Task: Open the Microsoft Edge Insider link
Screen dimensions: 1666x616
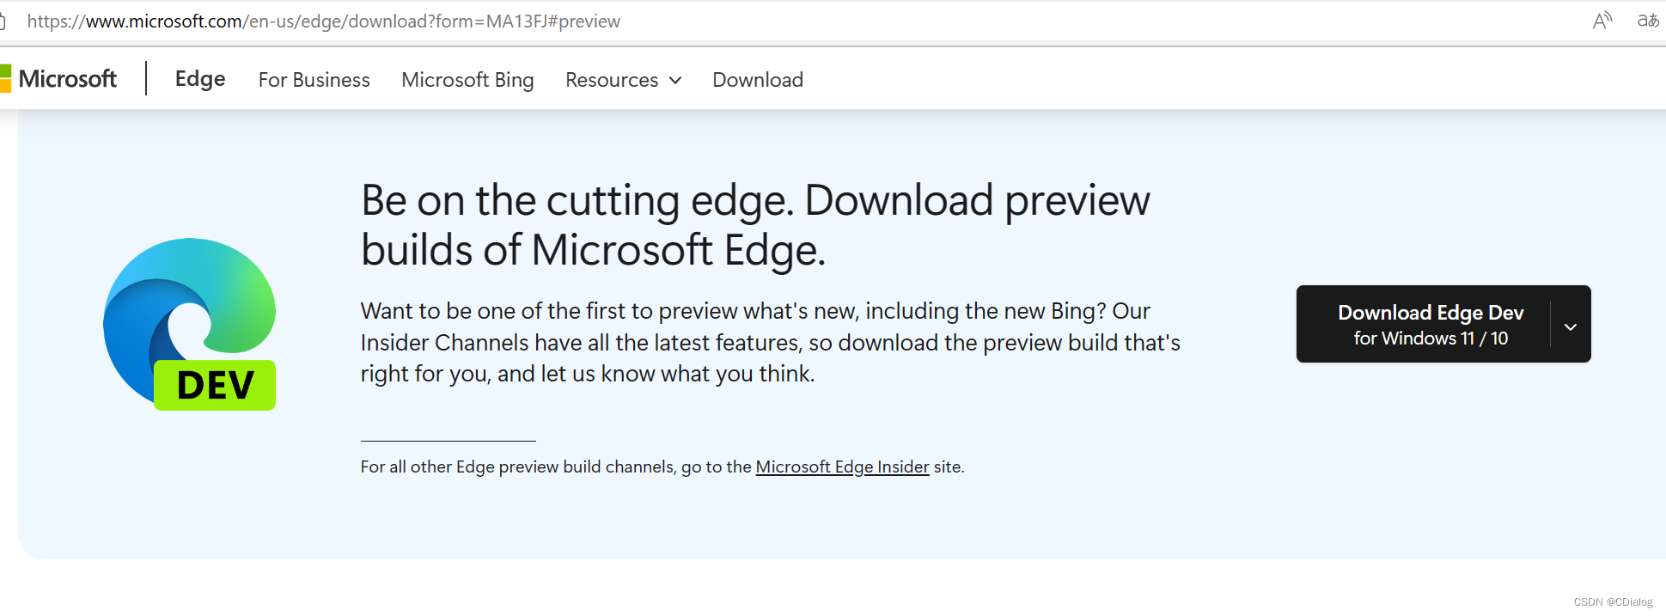Action: tap(842, 467)
